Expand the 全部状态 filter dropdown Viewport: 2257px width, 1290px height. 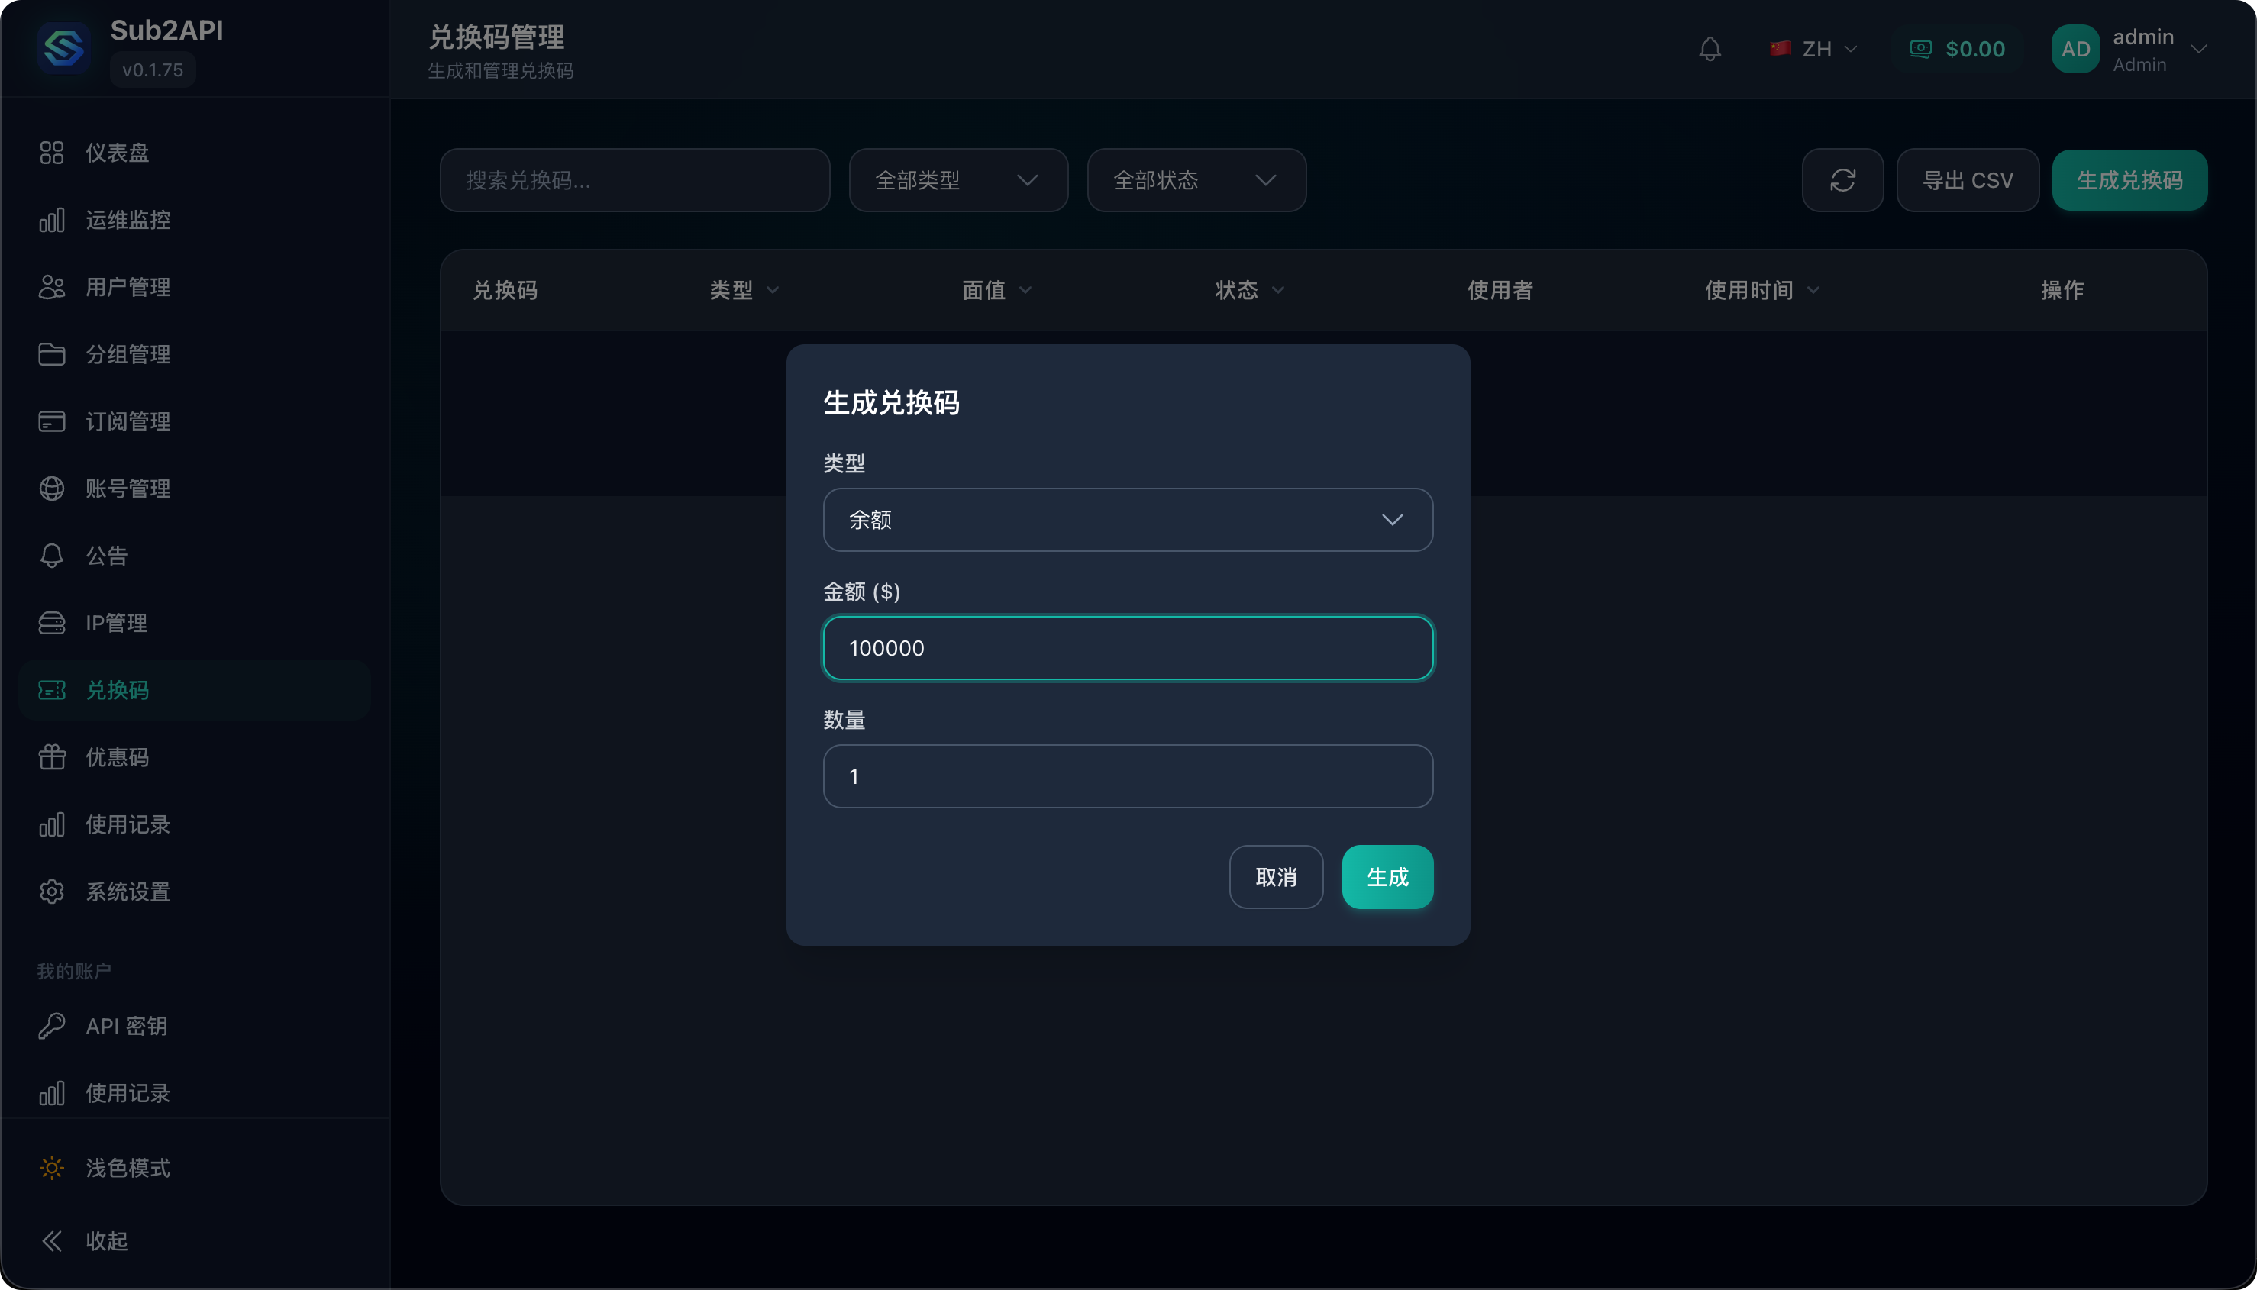point(1196,180)
